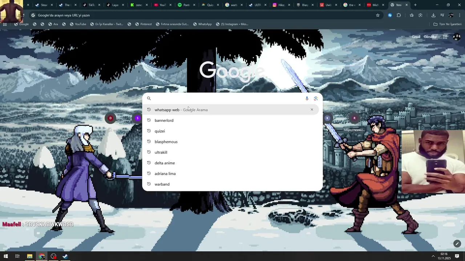
Task: Open the Windows Start menu
Action: tap(5, 256)
